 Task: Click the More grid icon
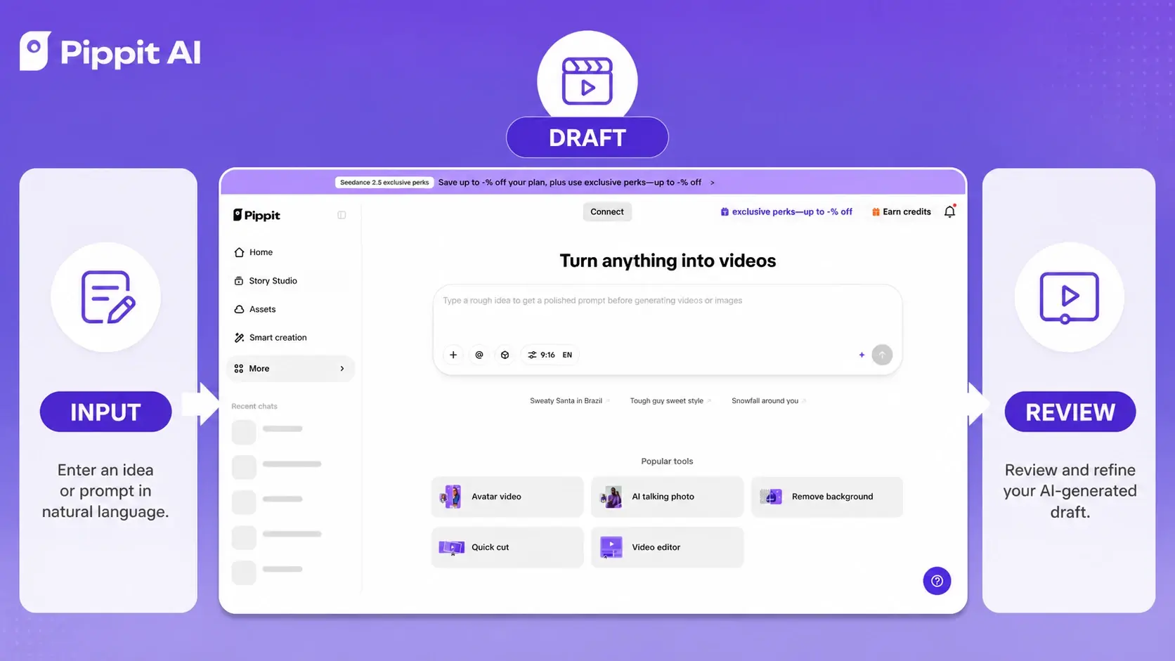click(239, 369)
